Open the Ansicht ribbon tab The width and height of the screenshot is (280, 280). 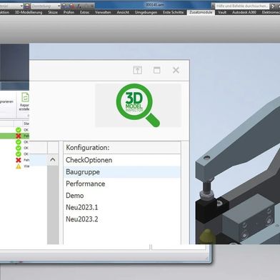(x=123, y=12)
